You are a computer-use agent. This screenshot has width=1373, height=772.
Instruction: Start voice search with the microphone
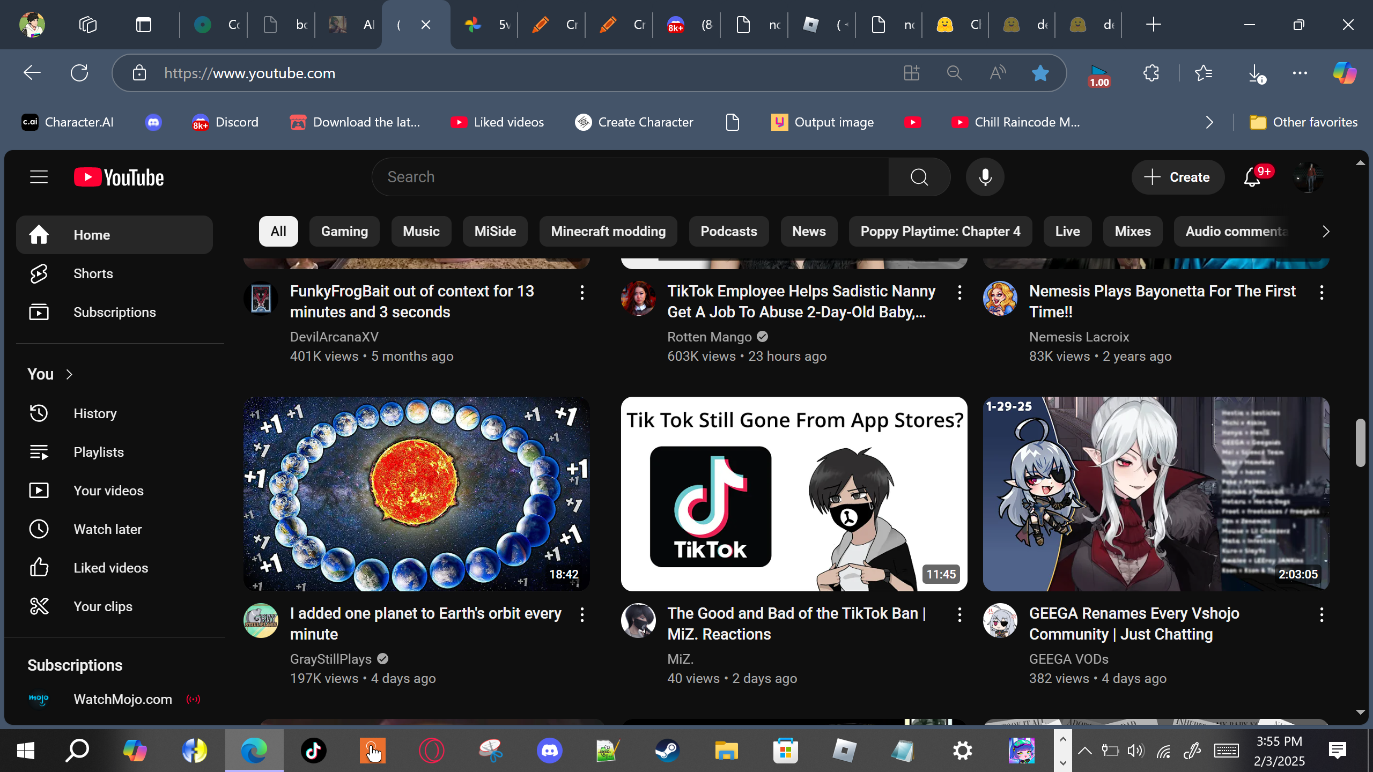click(985, 177)
